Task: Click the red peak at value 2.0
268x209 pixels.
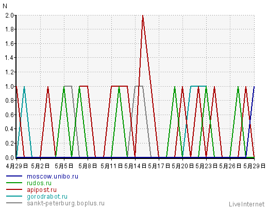Action: (x=143, y=16)
